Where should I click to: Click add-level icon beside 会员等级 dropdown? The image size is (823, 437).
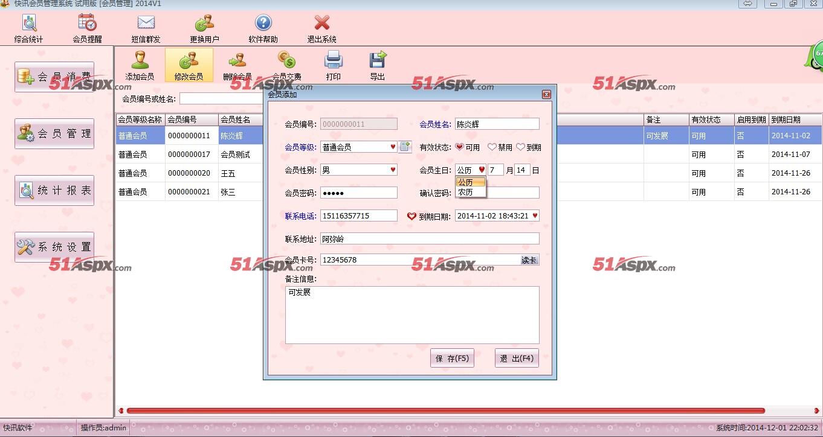coord(405,147)
